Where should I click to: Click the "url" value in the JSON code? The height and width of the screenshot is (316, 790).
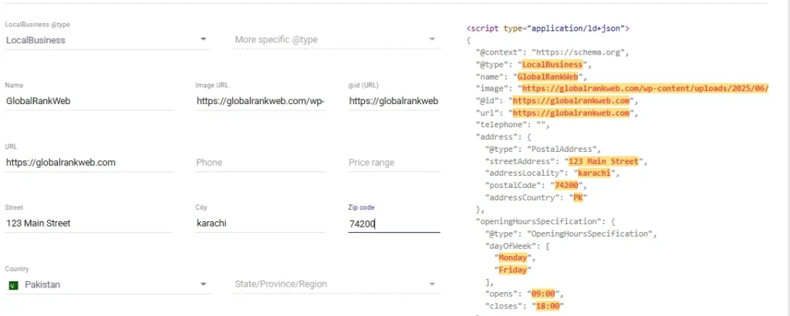click(x=572, y=113)
